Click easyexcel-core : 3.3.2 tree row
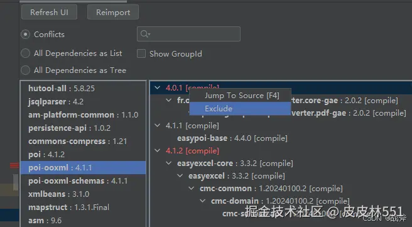Image resolution: width=412 pixels, height=227 pixels. pyautogui.click(x=235, y=163)
